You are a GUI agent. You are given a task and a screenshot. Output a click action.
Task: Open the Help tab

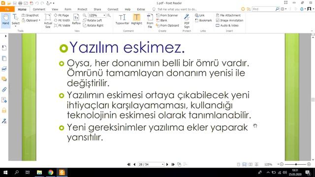point(127,9)
